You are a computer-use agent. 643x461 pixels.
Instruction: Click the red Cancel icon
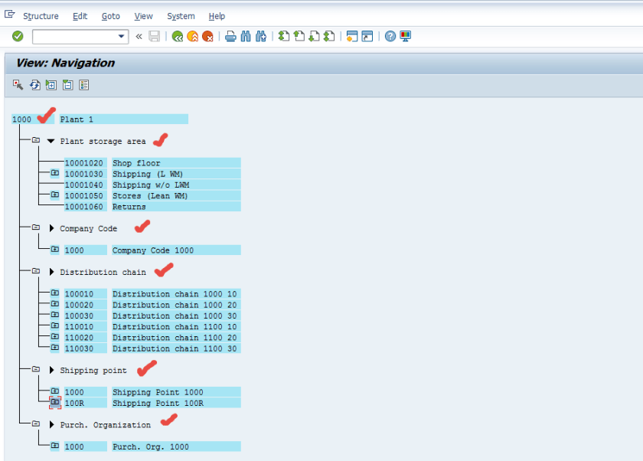207,37
